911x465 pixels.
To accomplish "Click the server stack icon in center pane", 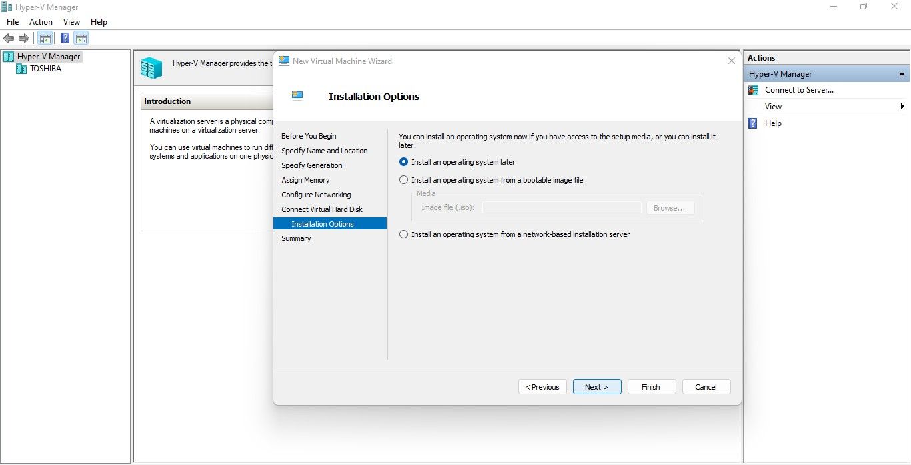I will coord(151,68).
